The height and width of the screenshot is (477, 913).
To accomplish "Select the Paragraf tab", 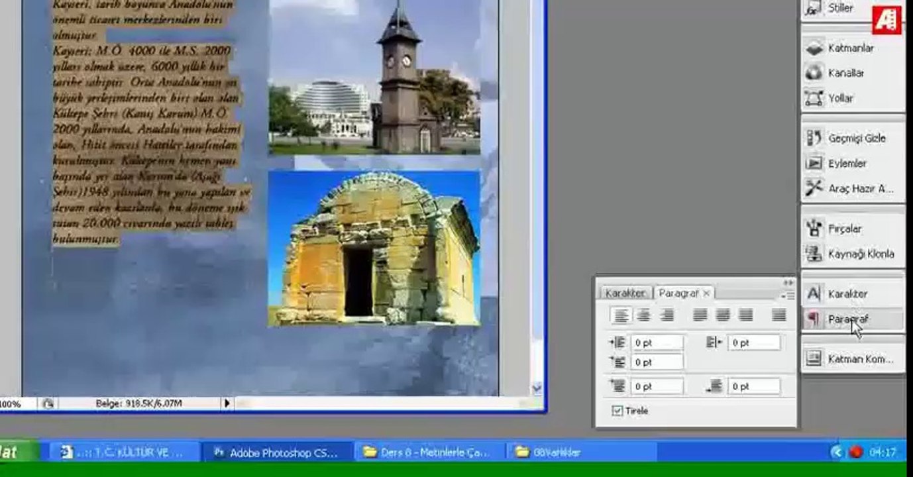I will click(x=678, y=293).
